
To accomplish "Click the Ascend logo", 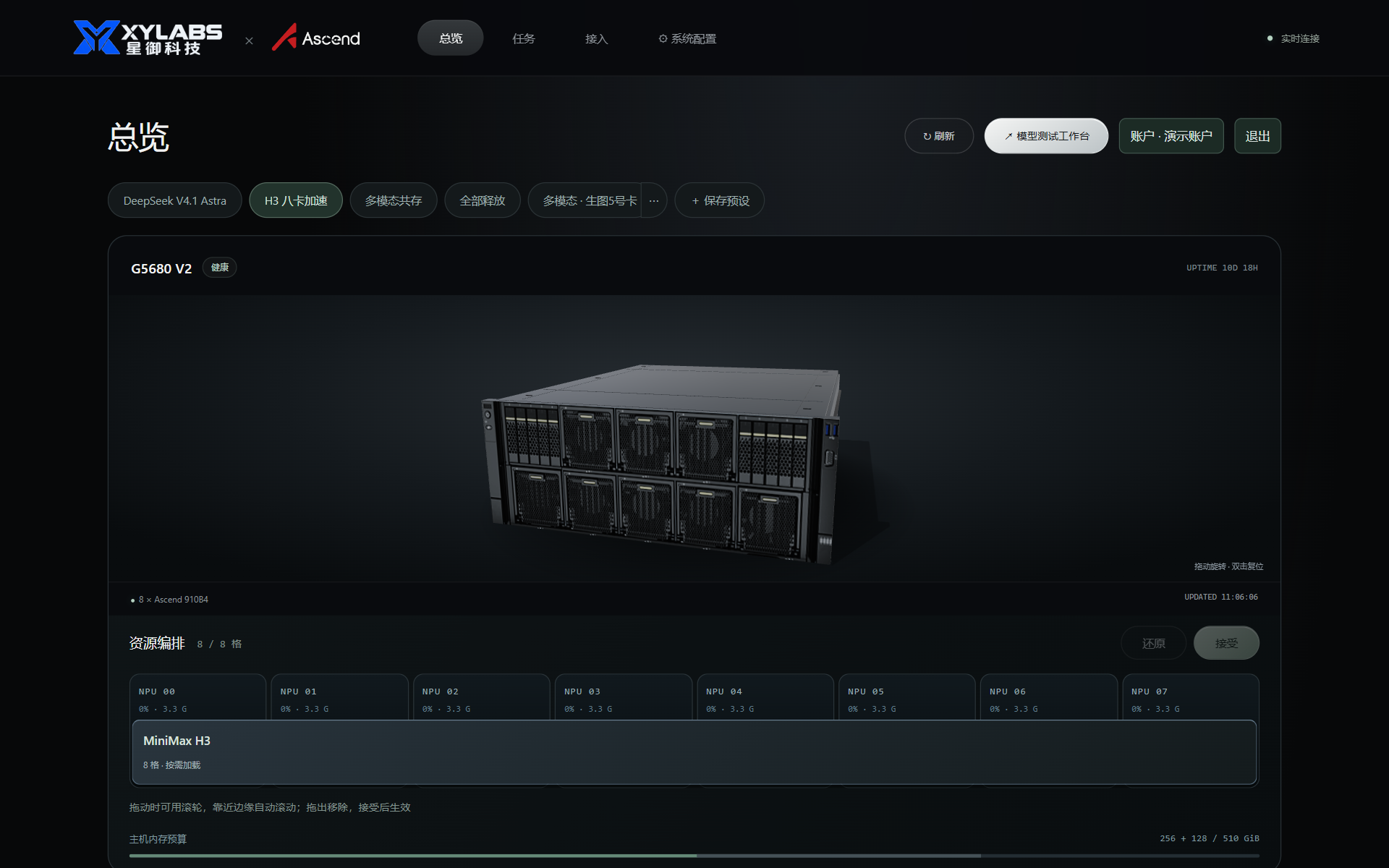I will [x=316, y=38].
